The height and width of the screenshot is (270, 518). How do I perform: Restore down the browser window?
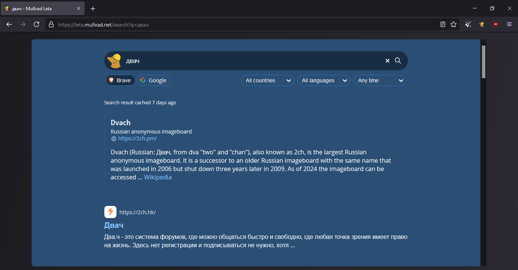[x=492, y=8]
